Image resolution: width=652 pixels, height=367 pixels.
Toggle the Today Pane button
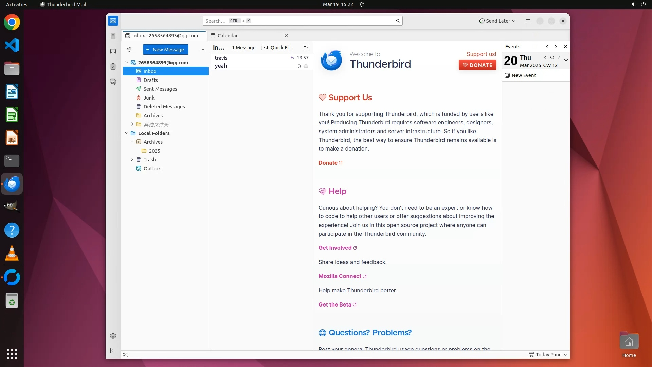(x=548, y=355)
